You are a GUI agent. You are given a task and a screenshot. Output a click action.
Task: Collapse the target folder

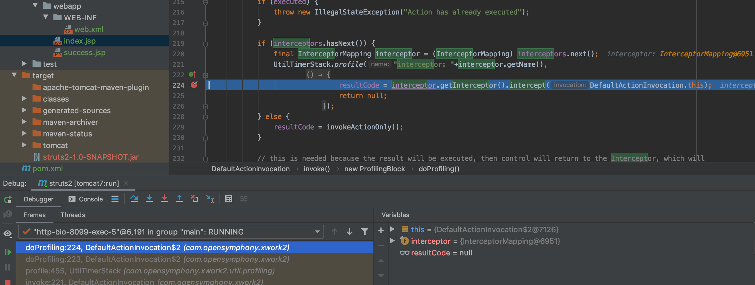click(x=14, y=75)
